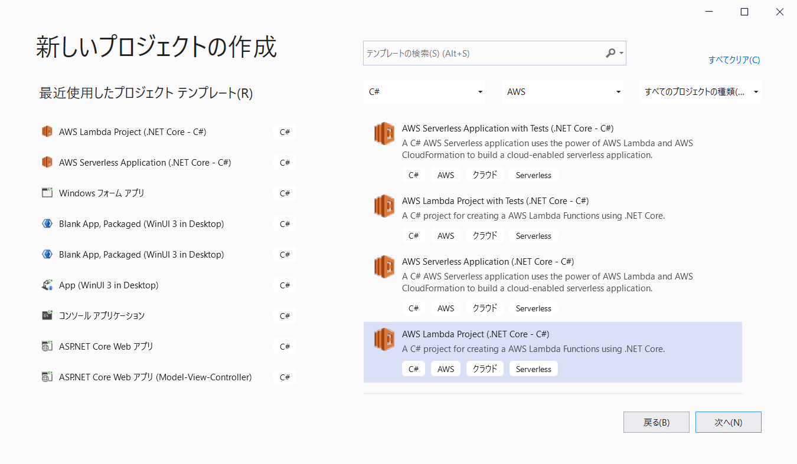The image size is (797, 464).
Task: Click the AWS Serverless Application with Tests icon
Action: 384,133
